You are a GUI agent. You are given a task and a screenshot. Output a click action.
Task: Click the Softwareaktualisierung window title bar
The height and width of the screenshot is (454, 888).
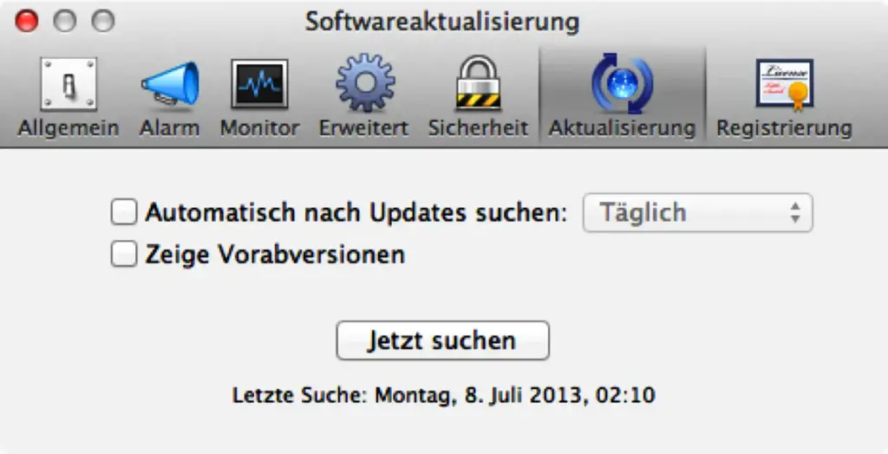[x=442, y=23]
